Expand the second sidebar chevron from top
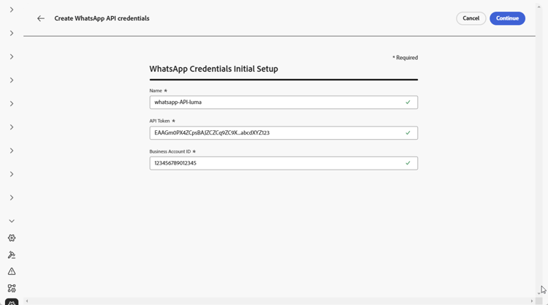 pos(12,33)
